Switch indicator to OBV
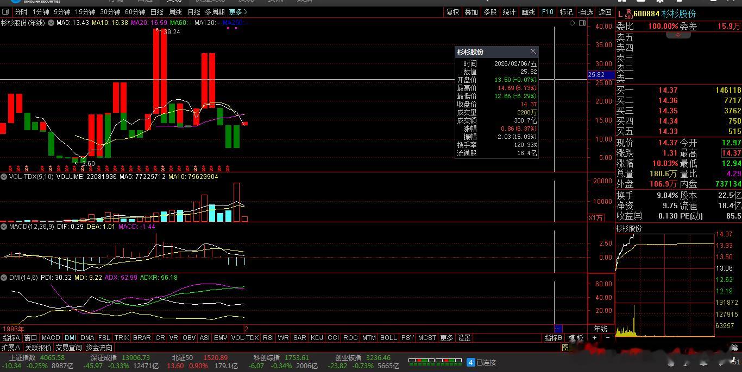The height and width of the screenshot is (372, 742). click(188, 338)
